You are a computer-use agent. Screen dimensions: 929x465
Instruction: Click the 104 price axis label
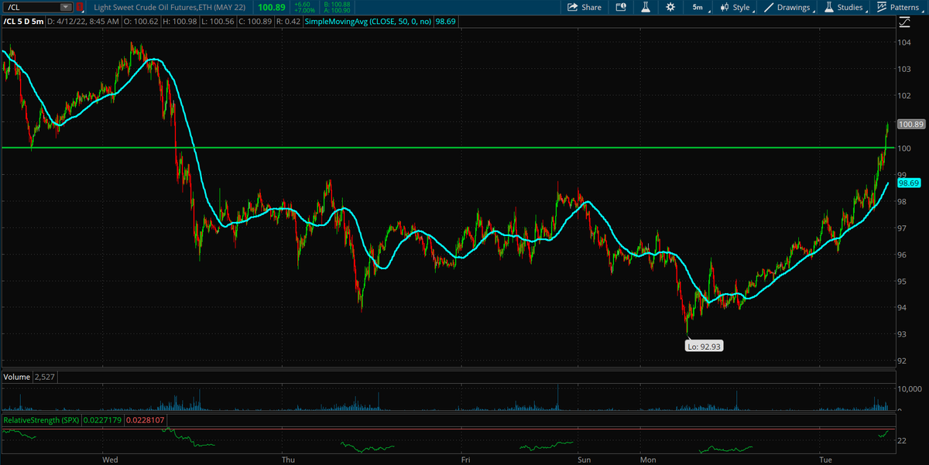pyautogui.click(x=904, y=43)
